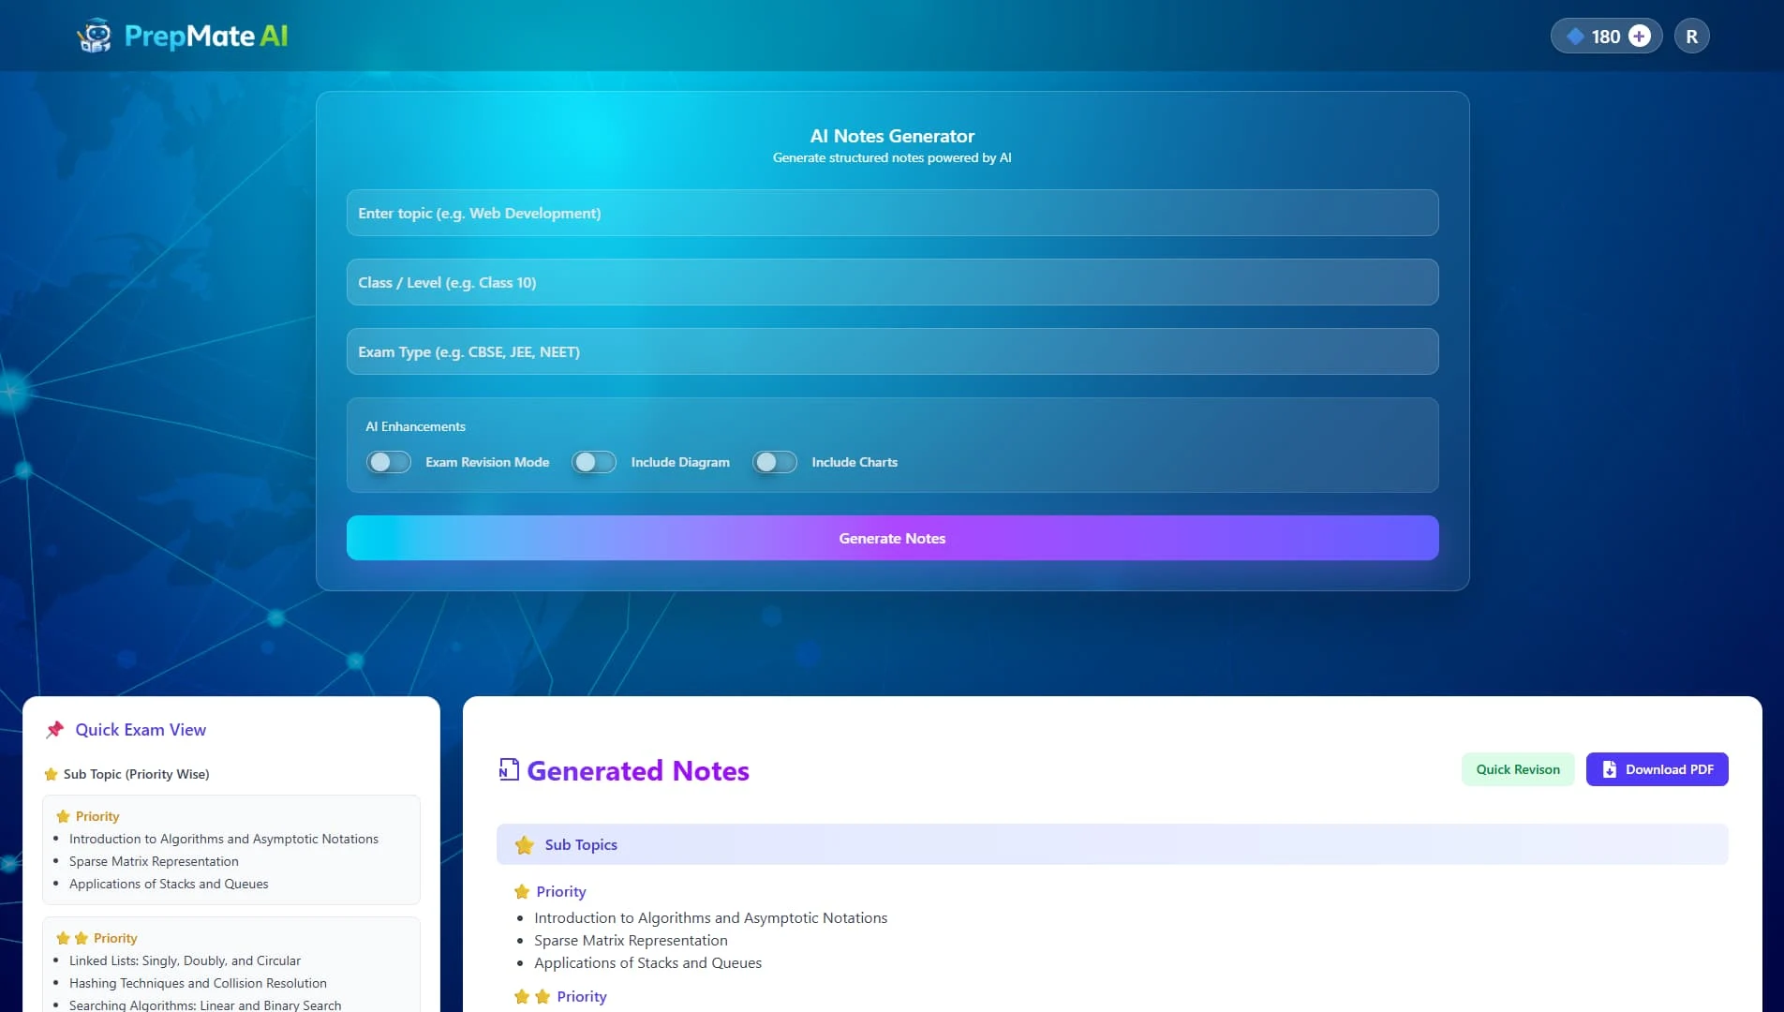The height and width of the screenshot is (1012, 1784).
Task: Click the plus icon to add credits
Action: pos(1639,36)
